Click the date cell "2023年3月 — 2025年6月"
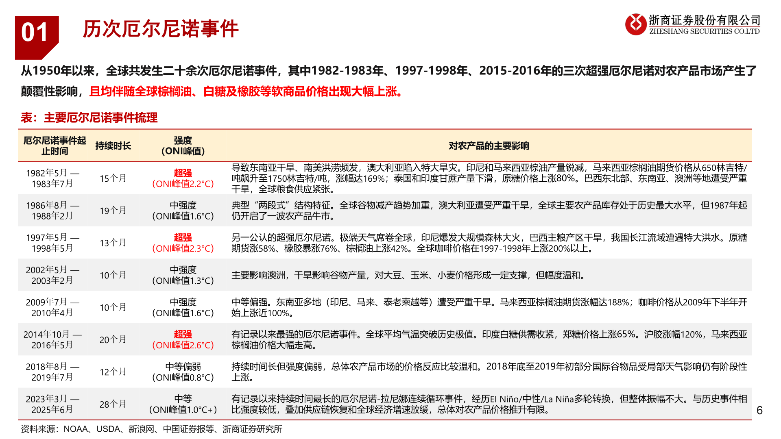Viewport: 781px width, 439px height. coord(52,404)
